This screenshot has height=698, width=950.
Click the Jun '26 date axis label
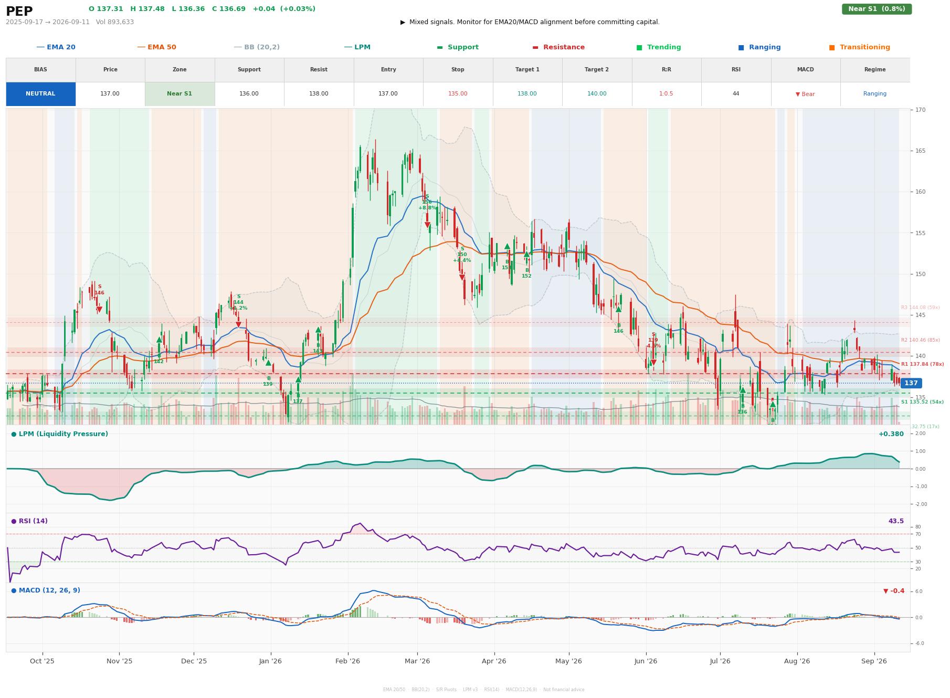pos(646,661)
